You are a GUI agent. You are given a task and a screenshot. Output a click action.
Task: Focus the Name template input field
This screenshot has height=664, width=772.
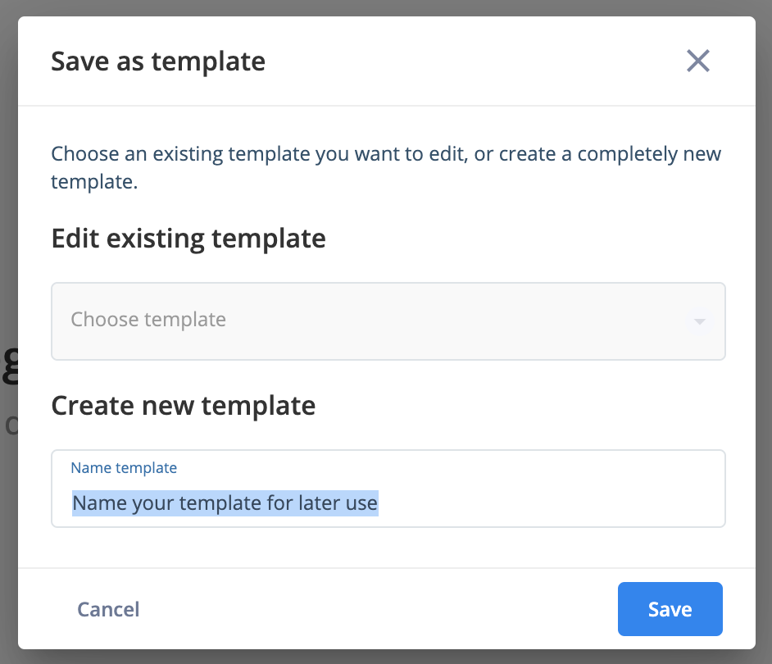388,489
